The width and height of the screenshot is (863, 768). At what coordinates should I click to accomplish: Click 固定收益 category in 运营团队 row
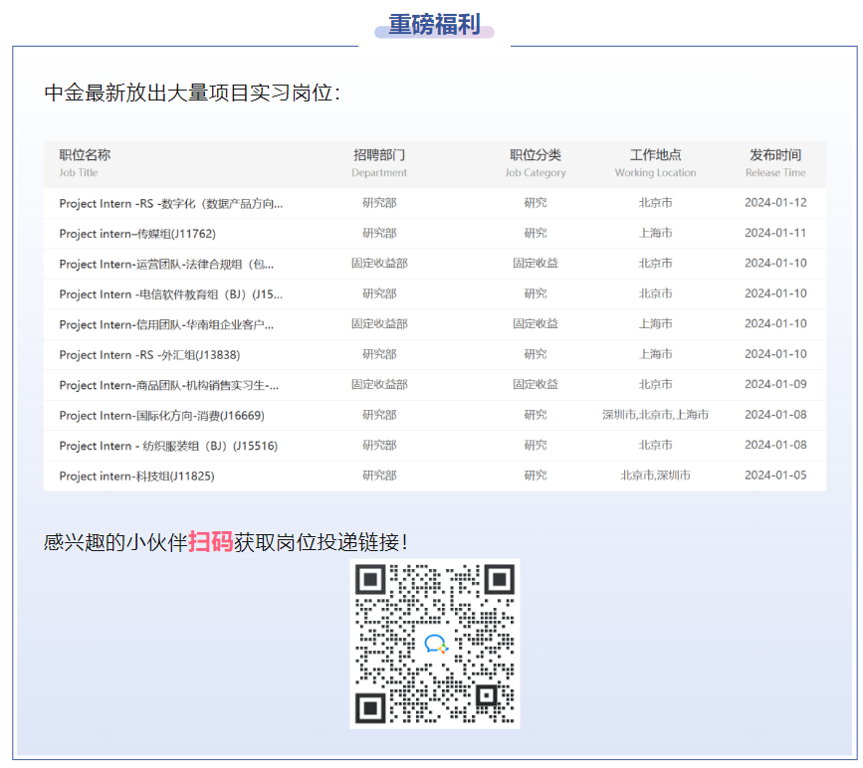point(536,263)
